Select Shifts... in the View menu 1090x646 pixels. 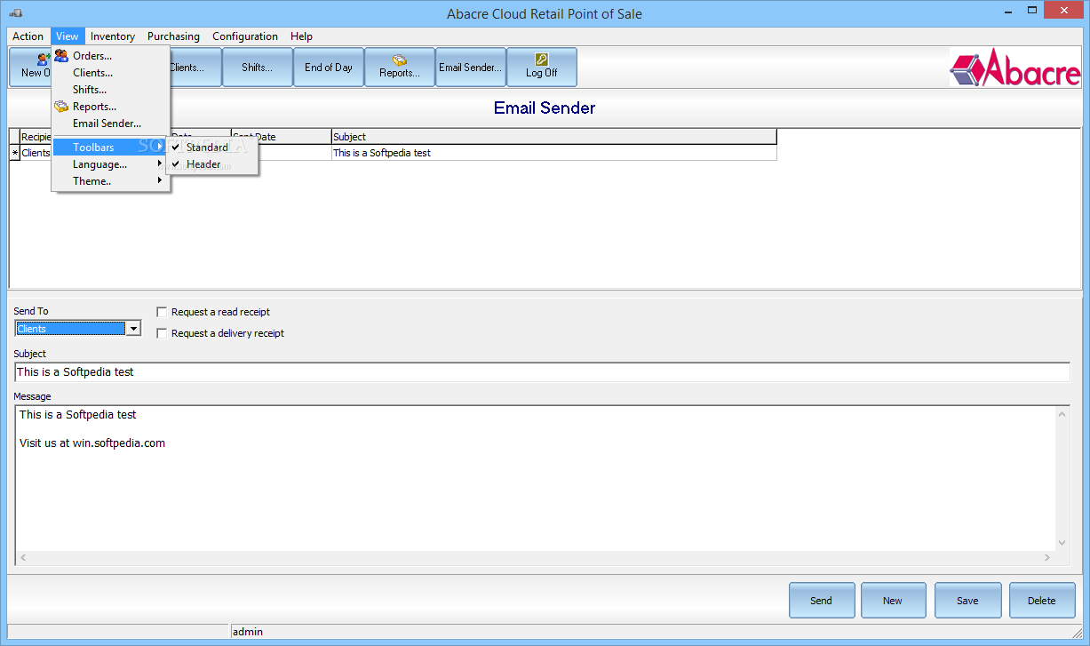point(110,90)
